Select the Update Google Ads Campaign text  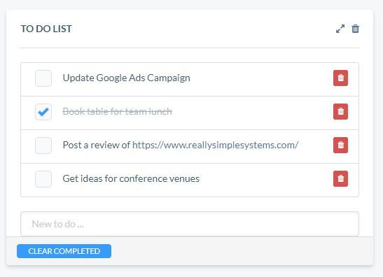(126, 78)
